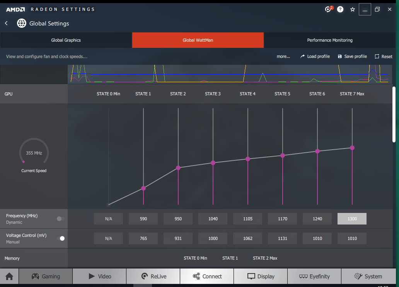Screen dimensions: 399x287
Task: Click the STATE 2 frequency slider handle
Action: (x=178, y=168)
